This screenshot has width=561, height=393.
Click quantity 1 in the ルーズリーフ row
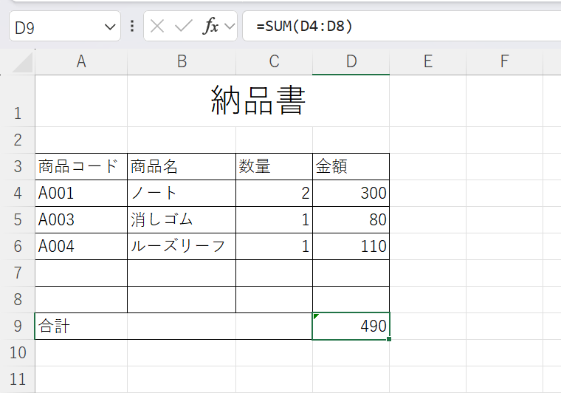pyautogui.click(x=274, y=246)
